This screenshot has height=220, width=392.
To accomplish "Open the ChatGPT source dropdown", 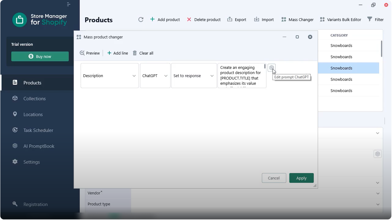I will tap(155, 76).
